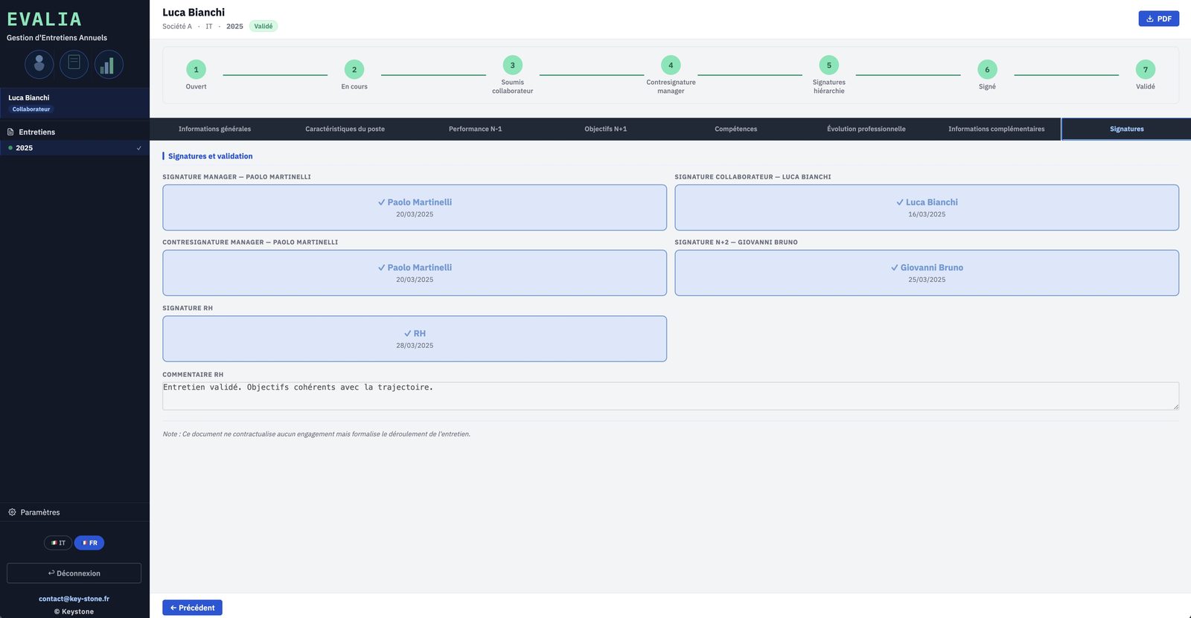Click the Validé status badge

click(x=264, y=26)
